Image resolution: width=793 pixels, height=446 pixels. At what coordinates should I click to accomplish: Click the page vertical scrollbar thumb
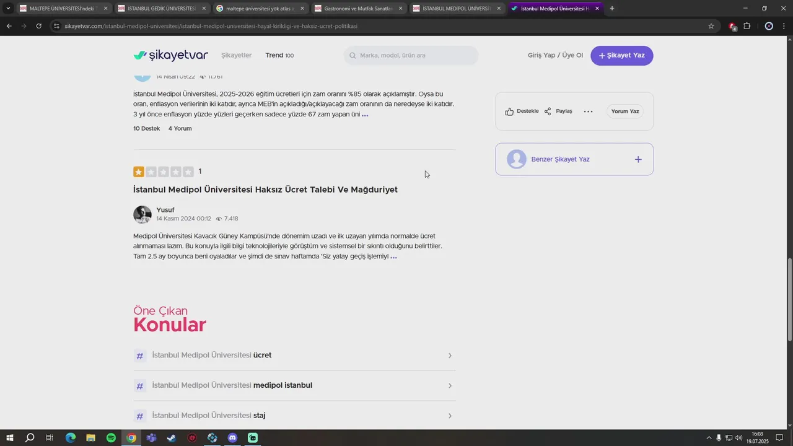789,299
